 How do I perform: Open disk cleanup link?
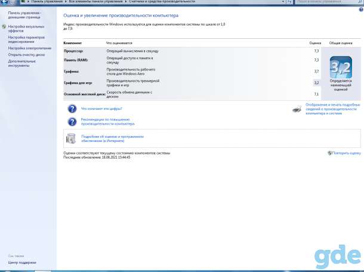tap(26, 55)
